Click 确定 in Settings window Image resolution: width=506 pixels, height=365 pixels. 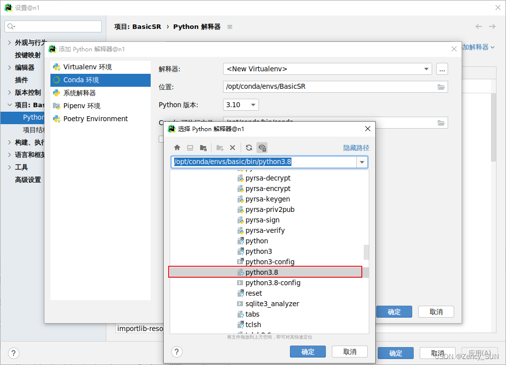[396, 353]
